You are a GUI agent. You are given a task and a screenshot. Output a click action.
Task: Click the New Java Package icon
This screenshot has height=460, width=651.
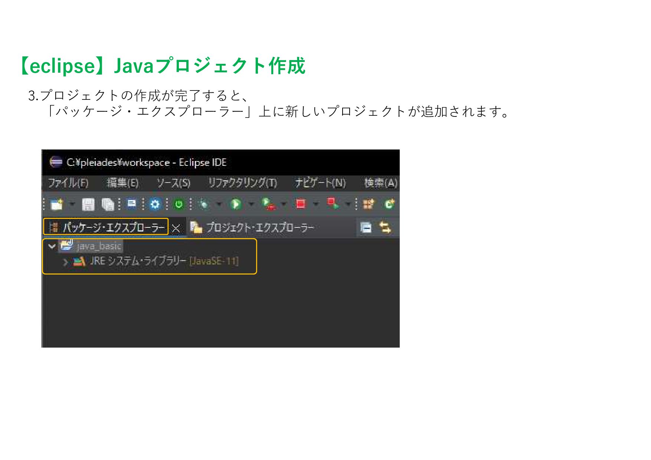(369, 204)
